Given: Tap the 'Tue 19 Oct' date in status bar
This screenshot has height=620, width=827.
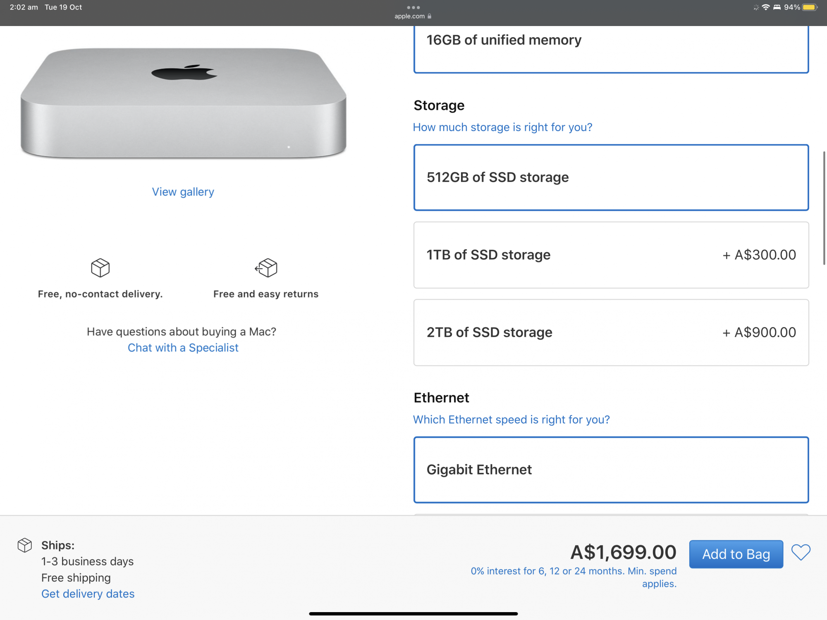Looking at the screenshot, I should tap(63, 7).
